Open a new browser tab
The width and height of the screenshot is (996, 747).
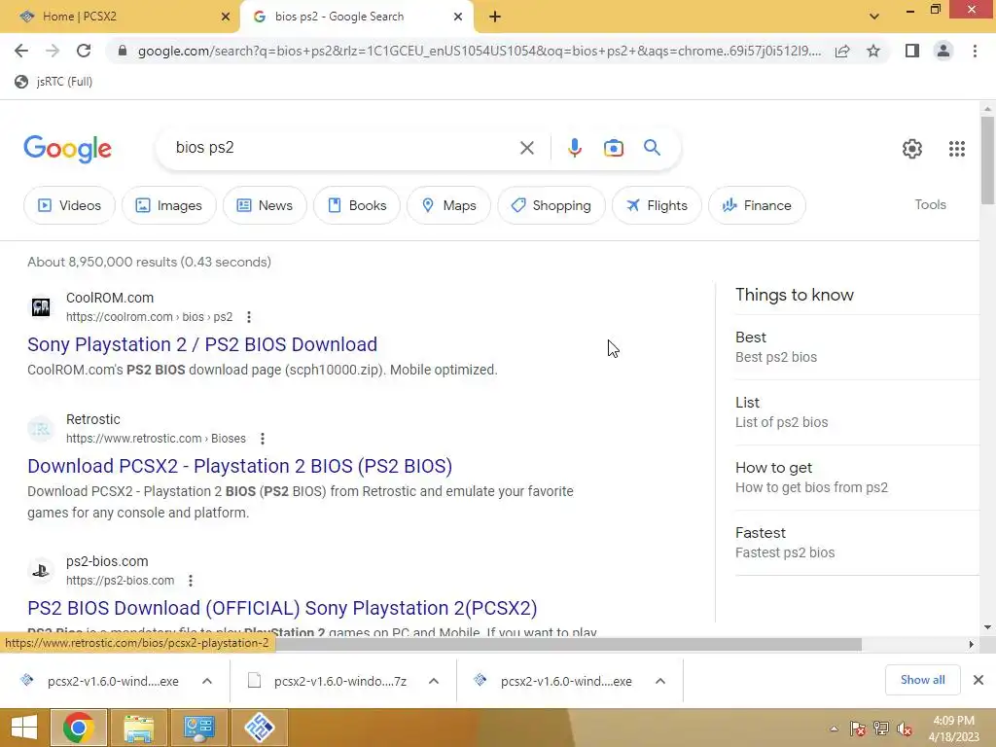(x=495, y=17)
